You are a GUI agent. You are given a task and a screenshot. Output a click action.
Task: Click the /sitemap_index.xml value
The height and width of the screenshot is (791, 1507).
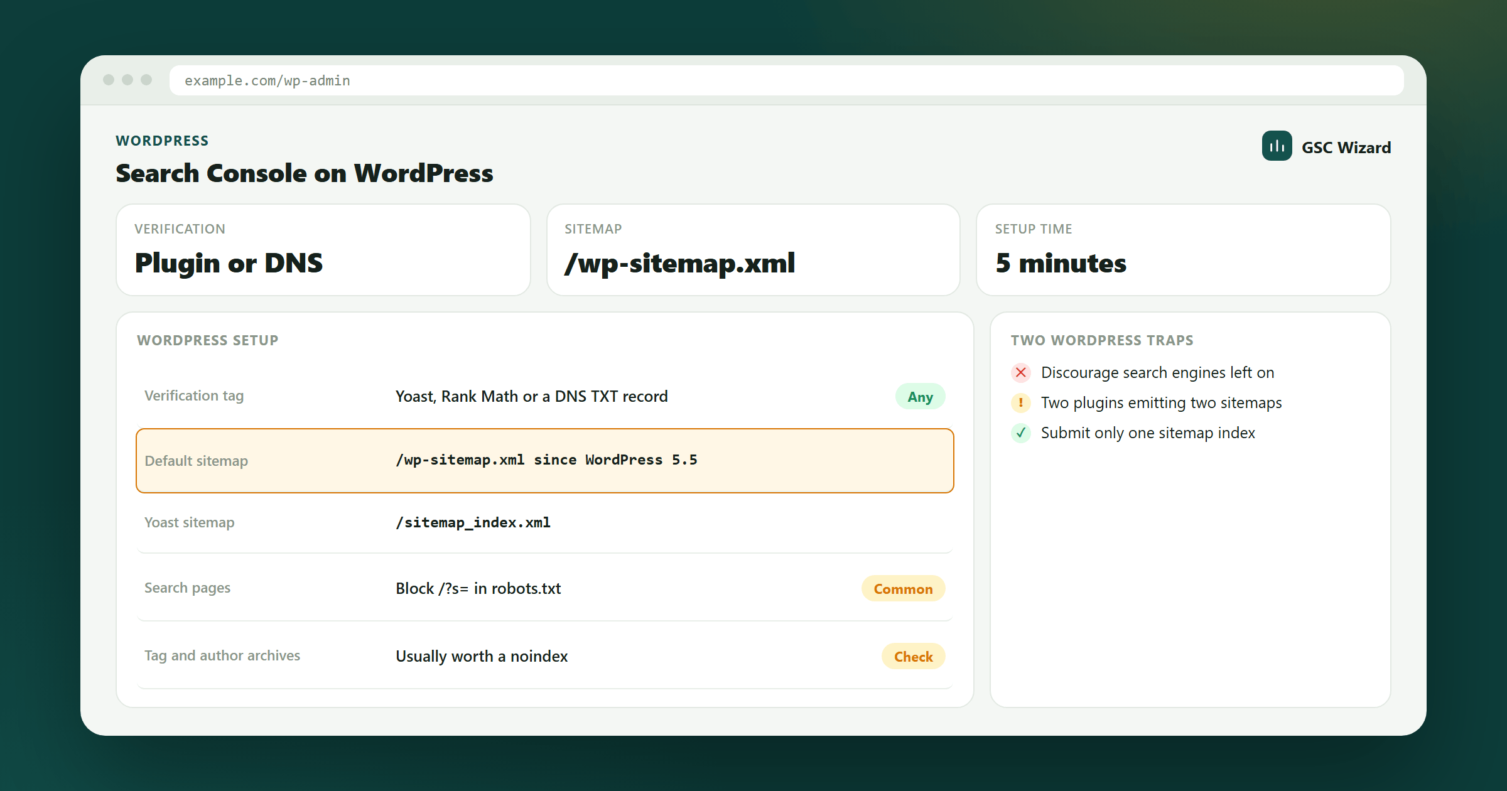coord(473,522)
